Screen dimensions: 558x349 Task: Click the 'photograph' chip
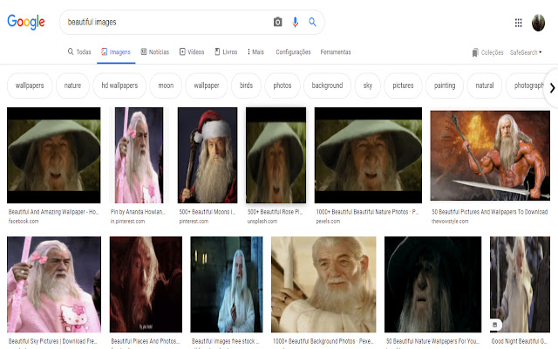click(x=527, y=86)
